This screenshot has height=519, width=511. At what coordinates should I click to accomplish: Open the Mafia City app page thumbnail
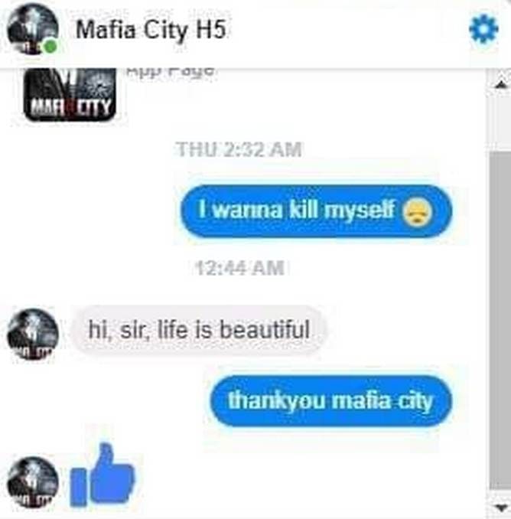pos(70,95)
